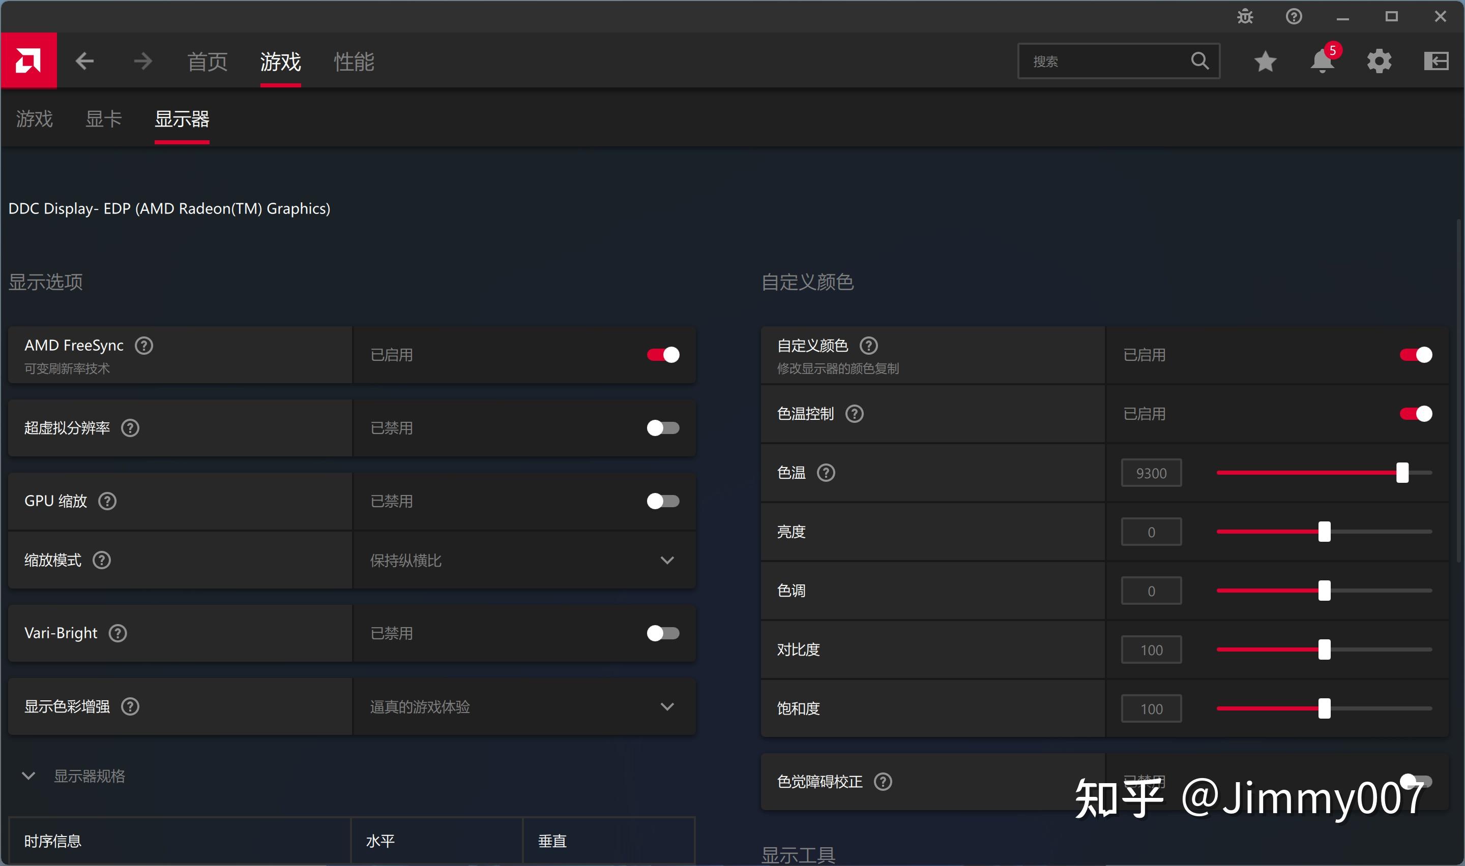Toggle the sidebar panel icon
Screen dimensions: 1465x866
[x=1437, y=61]
